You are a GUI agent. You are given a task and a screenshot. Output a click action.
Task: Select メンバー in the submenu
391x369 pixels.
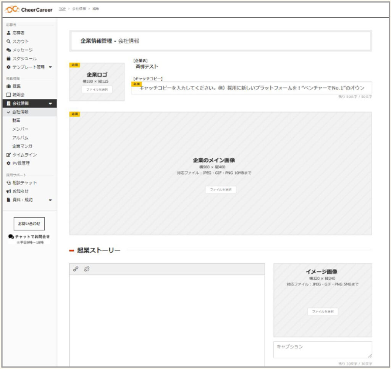pyautogui.click(x=20, y=129)
